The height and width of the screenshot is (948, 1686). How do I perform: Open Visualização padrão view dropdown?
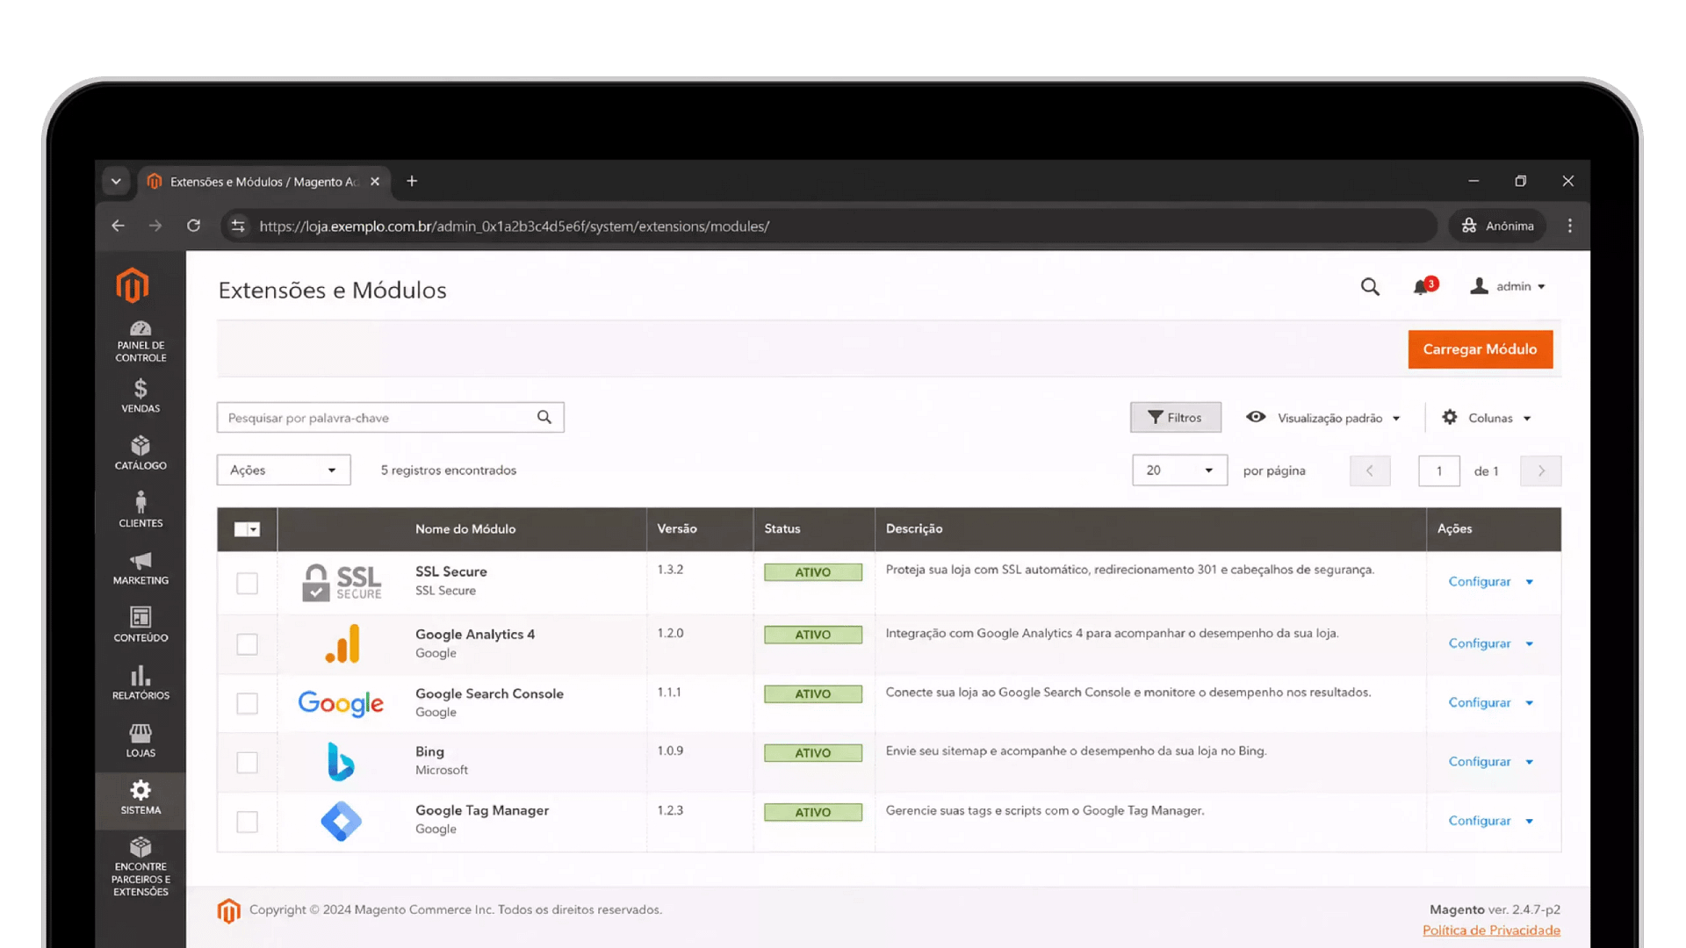click(1323, 418)
